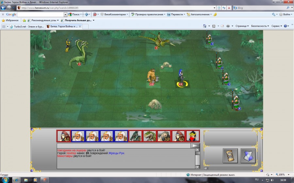
Task: Switch to Turbo3.net tab
Action: 27,27
